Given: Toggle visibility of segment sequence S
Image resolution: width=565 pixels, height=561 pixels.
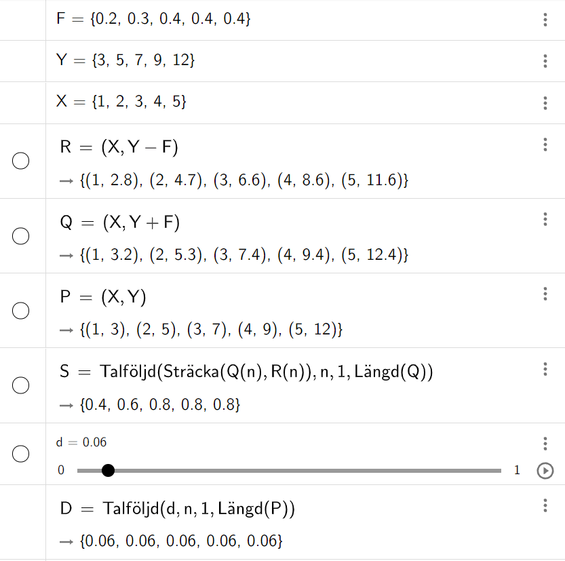Looking at the screenshot, I should tap(21, 385).
